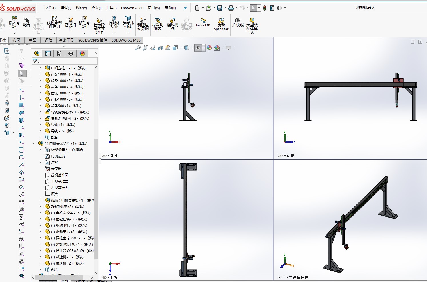Image resolution: width=427 pixels, height=282 pixels.
Task: Select the Smart Fasteners tool (智能扣件)
Action: point(70,24)
